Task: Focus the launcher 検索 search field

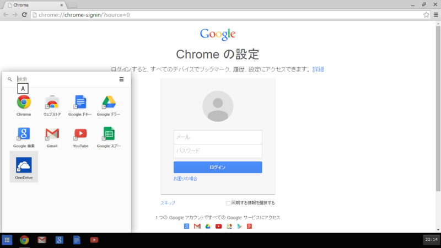Action: (66, 79)
